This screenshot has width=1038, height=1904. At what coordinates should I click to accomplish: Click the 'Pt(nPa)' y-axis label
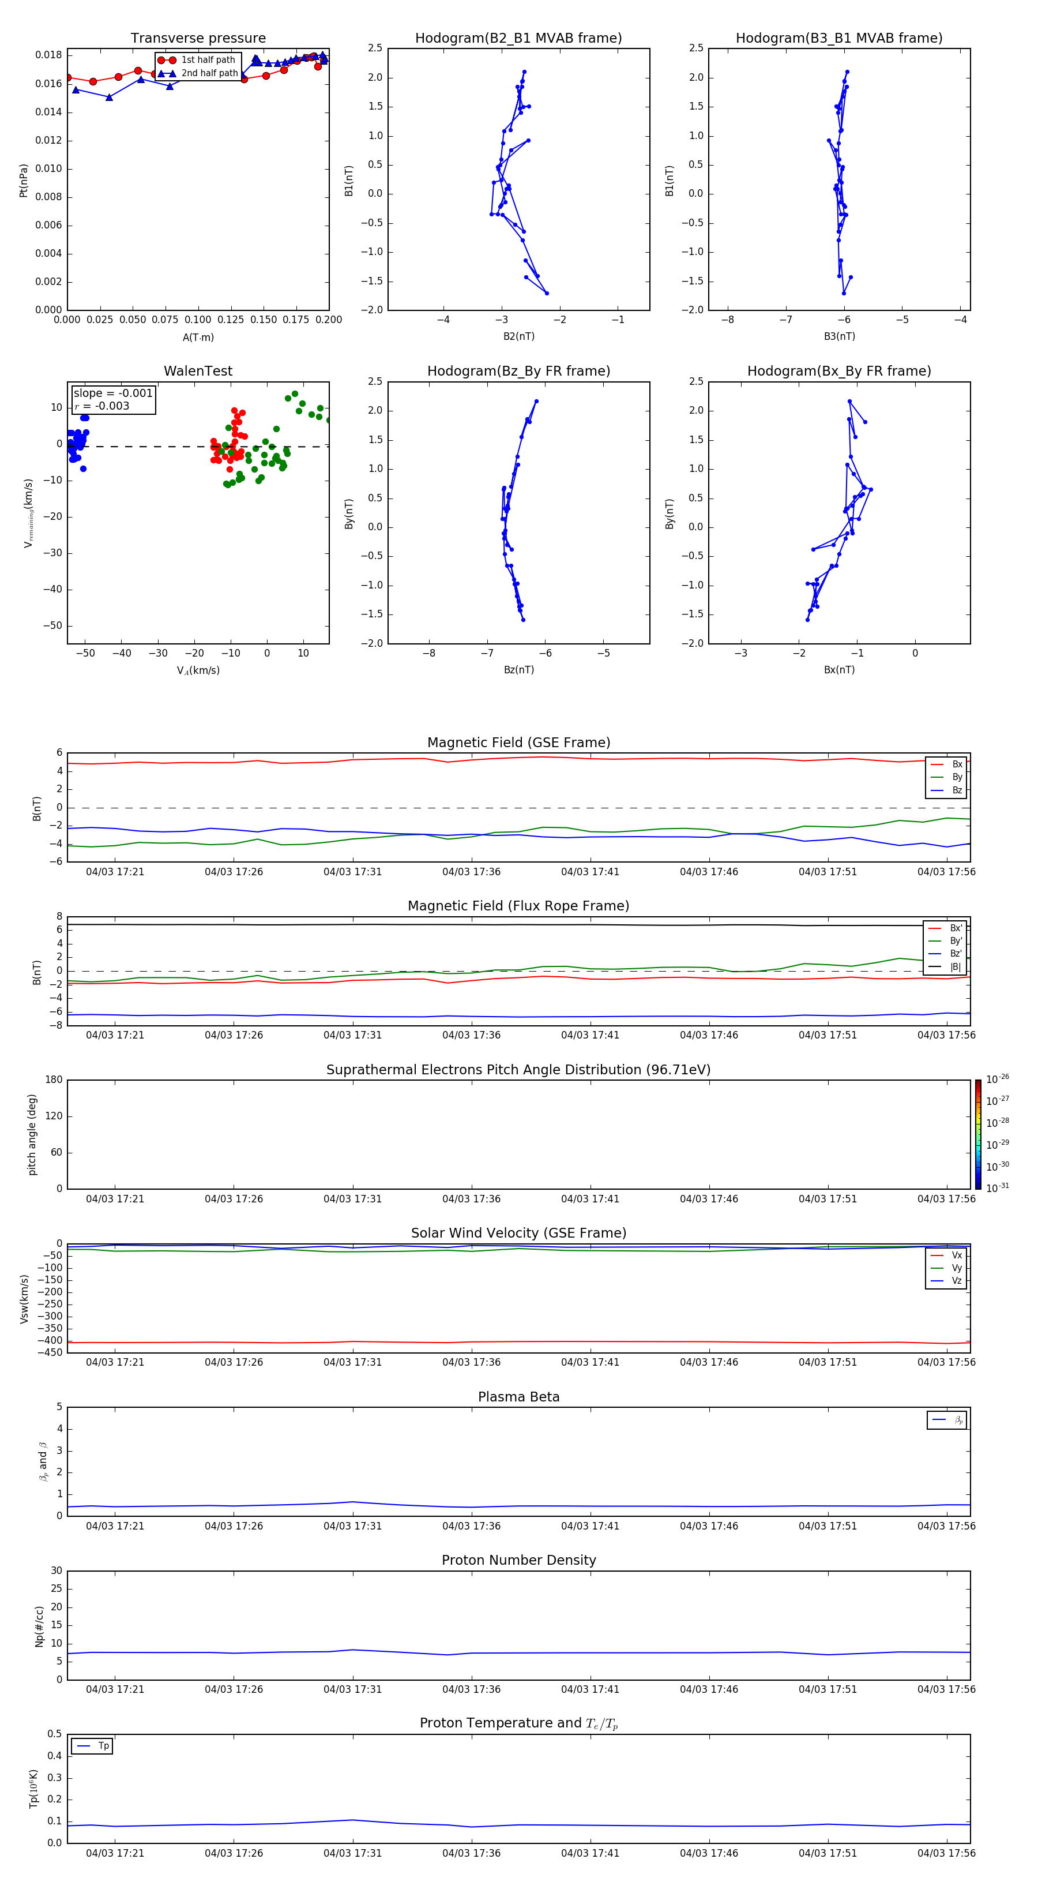[x=24, y=181]
